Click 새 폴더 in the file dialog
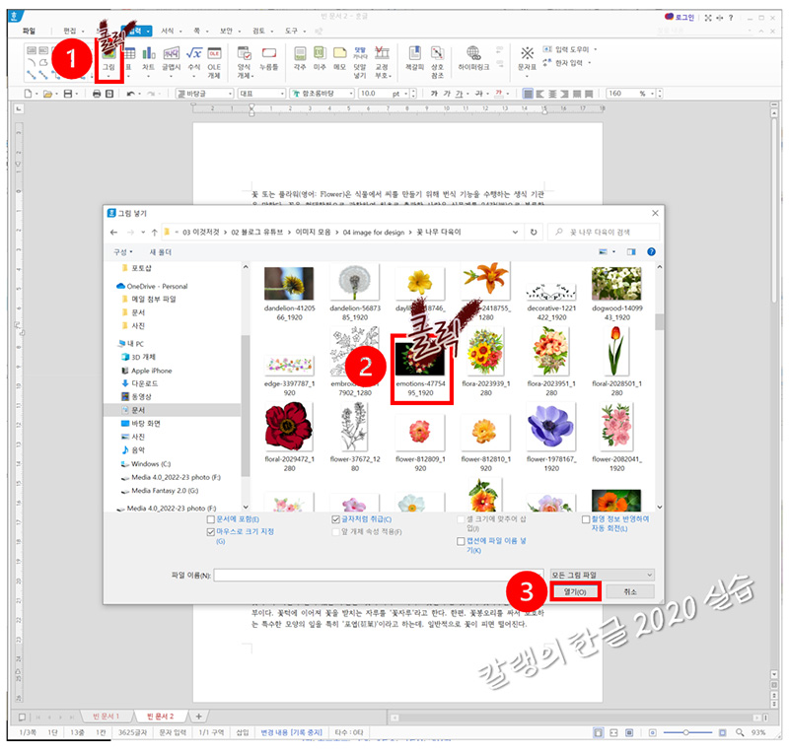Viewport: 789px width, 751px height. pos(161,252)
